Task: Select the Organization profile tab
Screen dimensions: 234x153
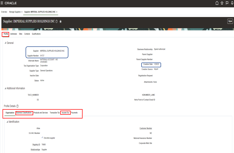Action: coord(10,113)
